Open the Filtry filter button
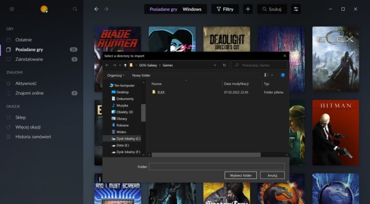 click(x=225, y=9)
